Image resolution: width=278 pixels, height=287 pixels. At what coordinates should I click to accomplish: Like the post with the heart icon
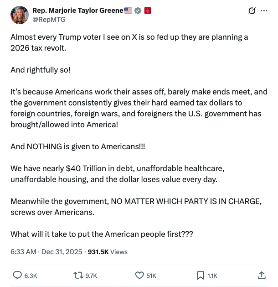pyautogui.click(x=140, y=275)
